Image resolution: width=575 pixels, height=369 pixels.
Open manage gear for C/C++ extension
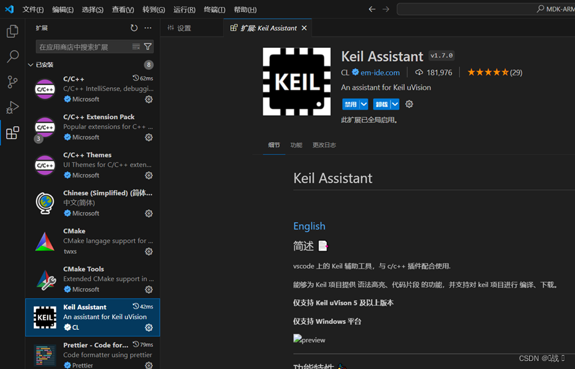click(x=148, y=99)
